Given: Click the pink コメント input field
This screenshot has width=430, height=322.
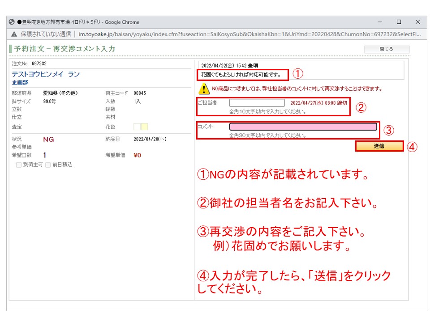Looking at the screenshot, I should [303, 127].
